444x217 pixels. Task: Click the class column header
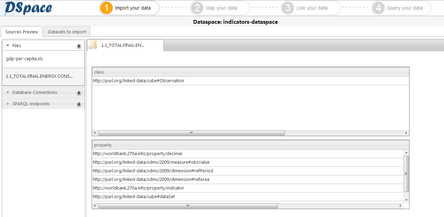[251, 72]
